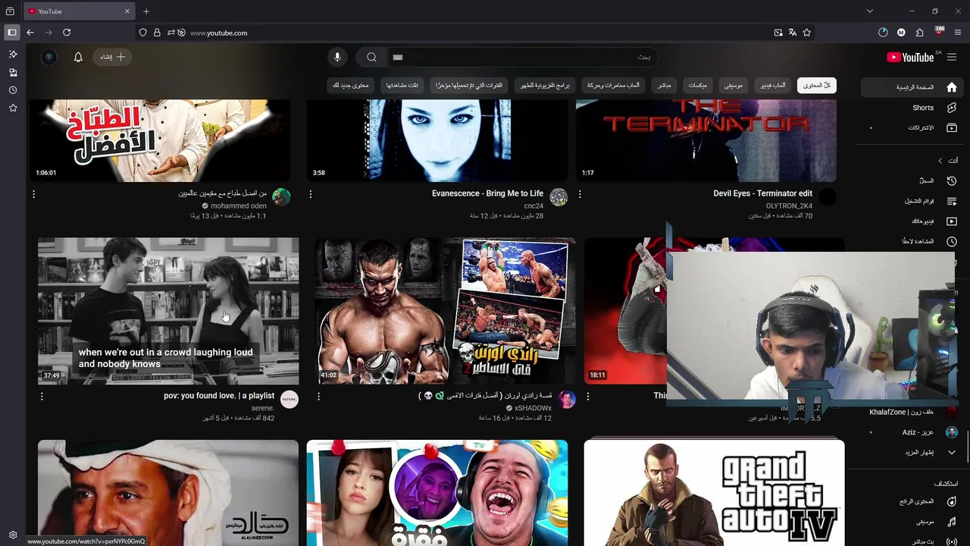Select the برامج تلفزيونية للطهو chip
970x546 pixels.
point(545,86)
